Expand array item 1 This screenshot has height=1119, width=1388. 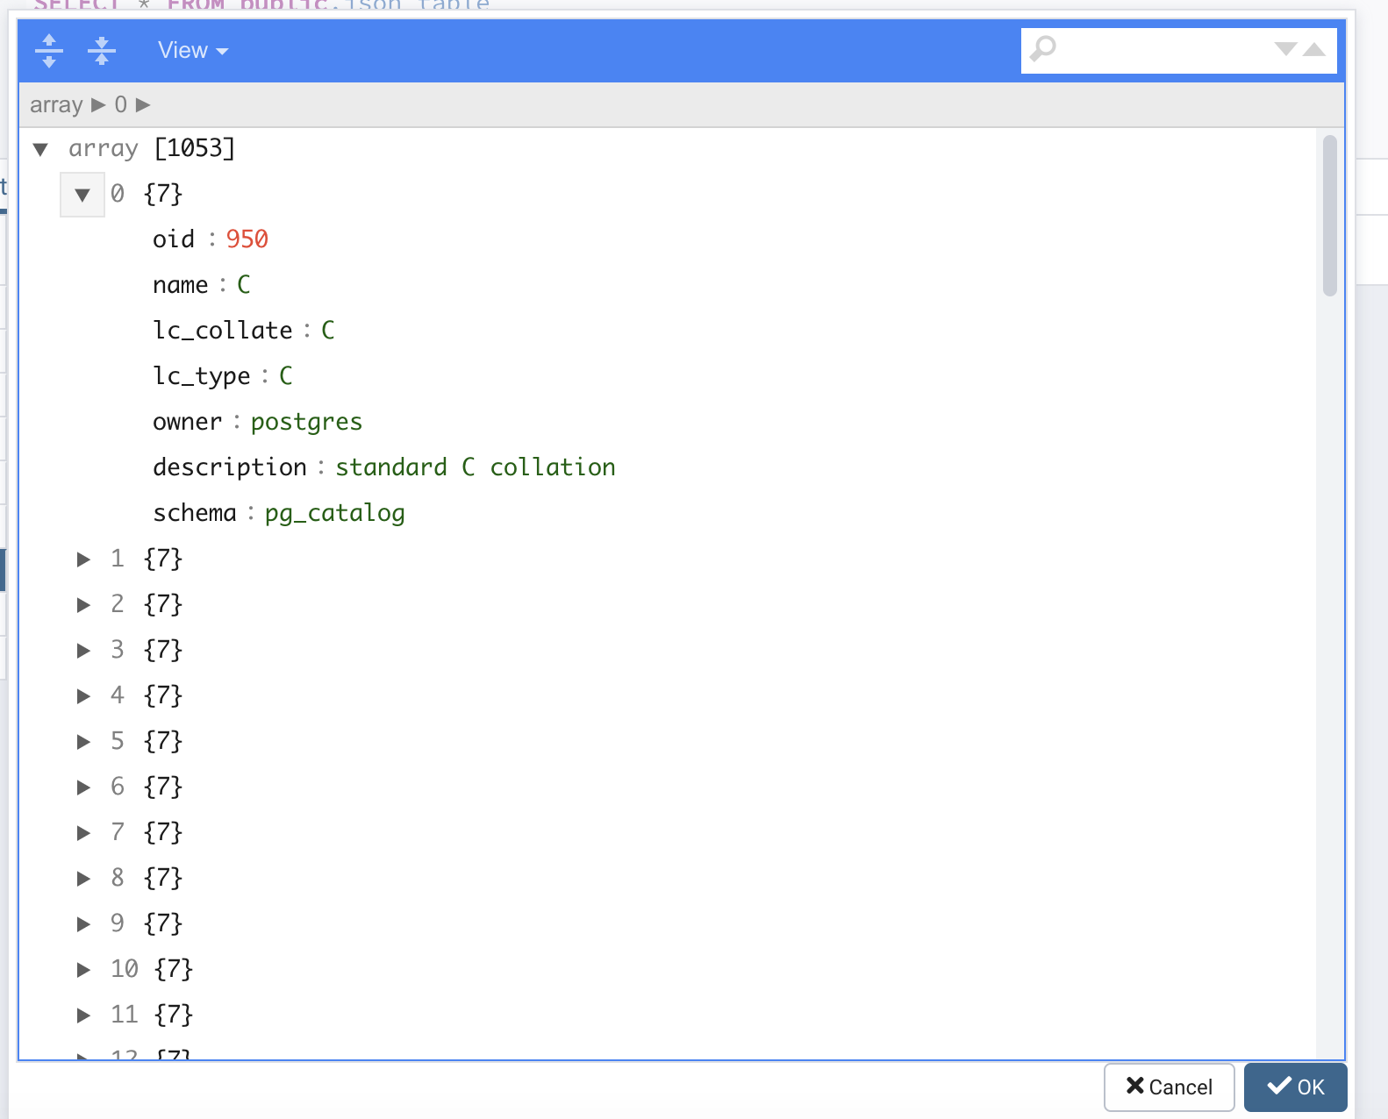point(83,559)
